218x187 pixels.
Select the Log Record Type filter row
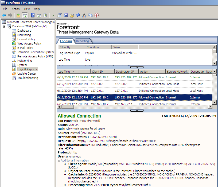[135, 53]
